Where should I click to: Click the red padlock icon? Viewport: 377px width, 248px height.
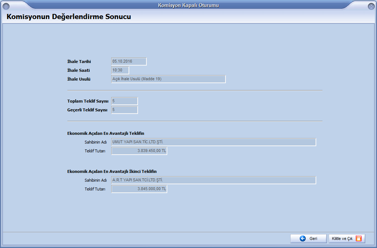click(x=359, y=238)
